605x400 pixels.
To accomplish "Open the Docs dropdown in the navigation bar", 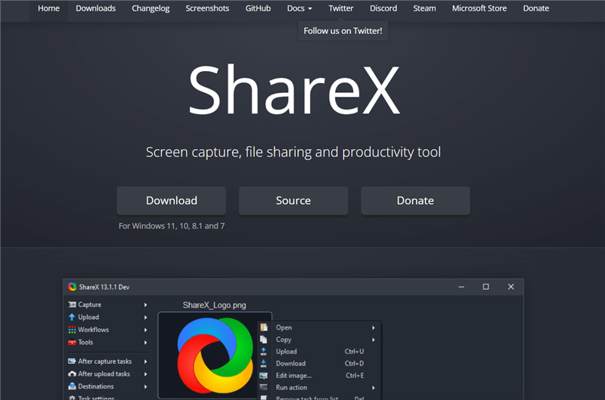I will click(299, 8).
